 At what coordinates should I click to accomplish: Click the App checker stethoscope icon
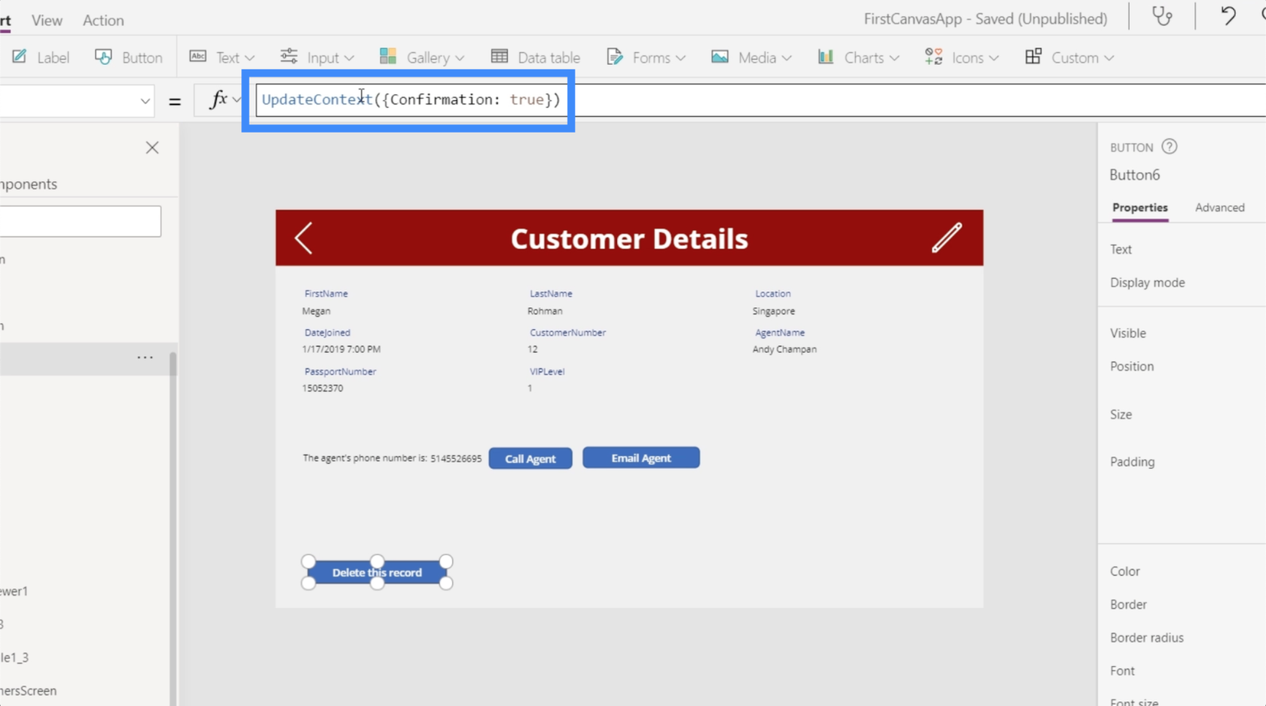click(1162, 17)
